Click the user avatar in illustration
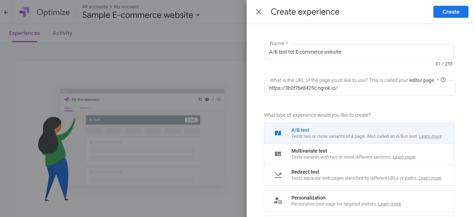This screenshot has width=474, height=217. tap(219, 99)
